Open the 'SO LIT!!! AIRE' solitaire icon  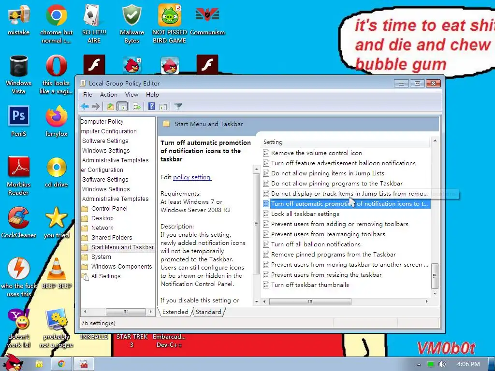(94, 24)
